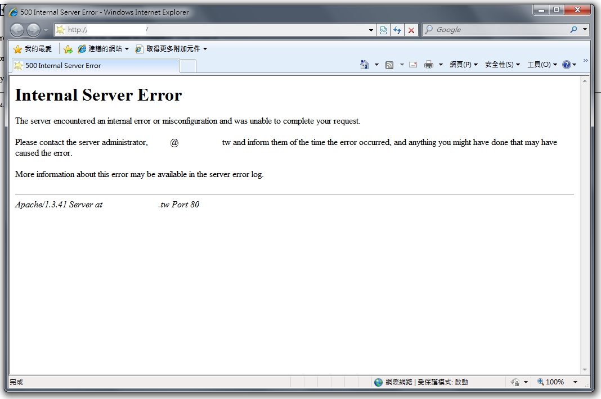The image size is (601, 399).
Task: Click the scrollbar up arrow
Action: coord(585,81)
